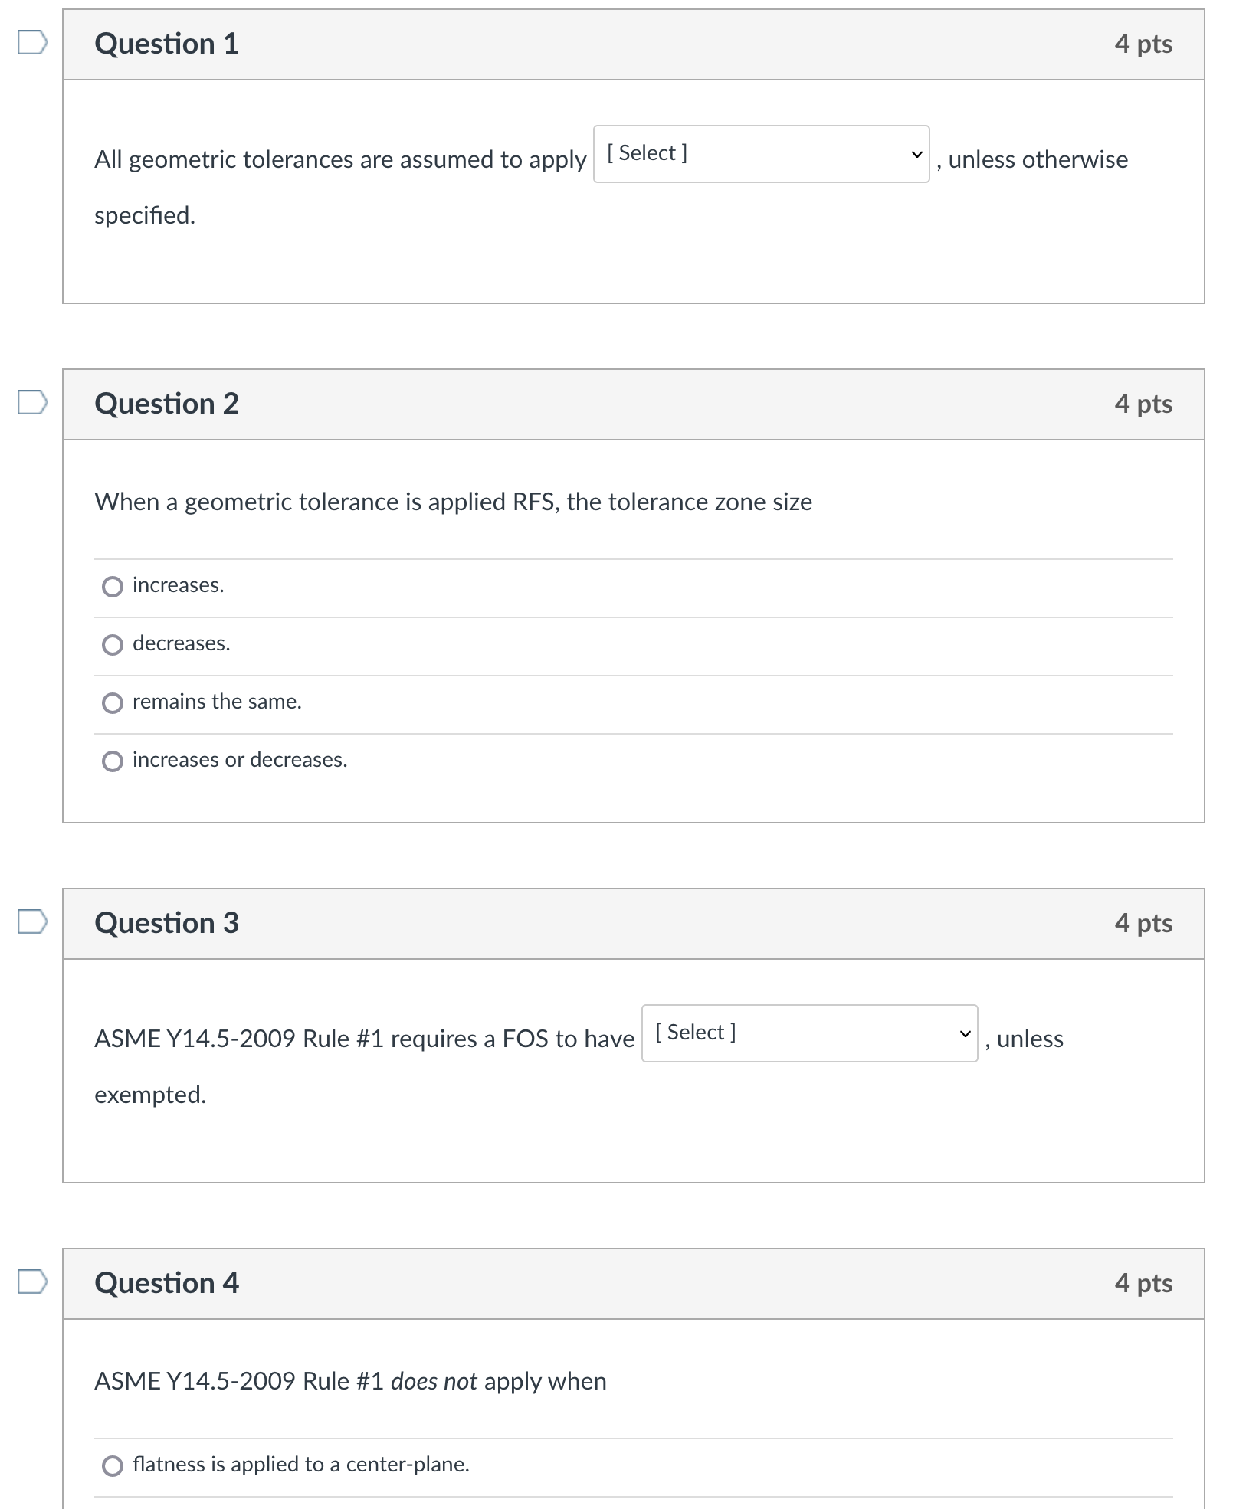Screen dimensions: 1259x1509
Task: Click the Question 2 heading
Action: (166, 404)
